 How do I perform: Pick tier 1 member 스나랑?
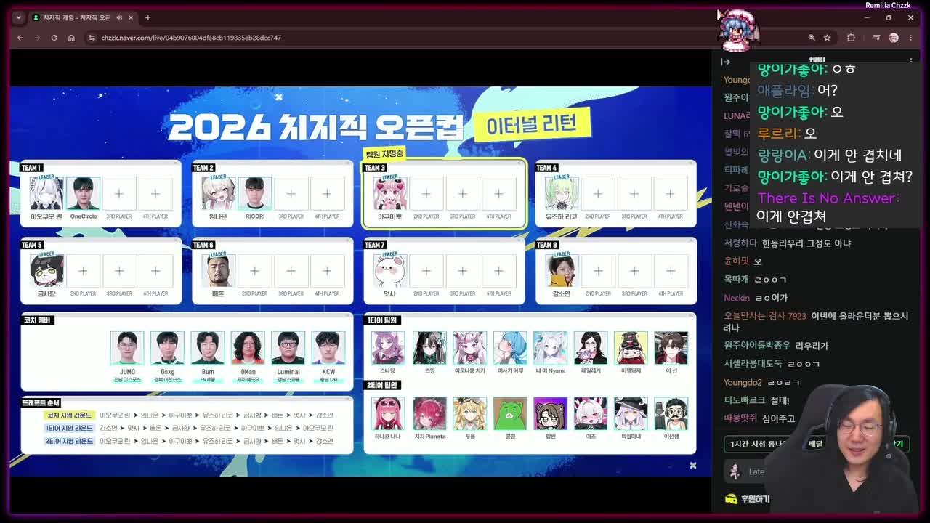pos(388,348)
